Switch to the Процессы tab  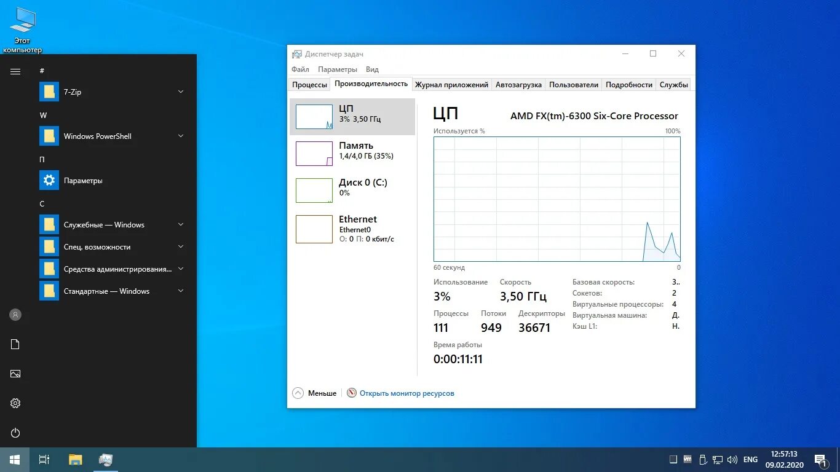tap(309, 85)
